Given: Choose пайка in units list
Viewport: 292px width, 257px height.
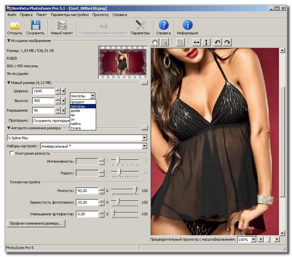Looking at the screenshot, I should [x=83, y=124].
